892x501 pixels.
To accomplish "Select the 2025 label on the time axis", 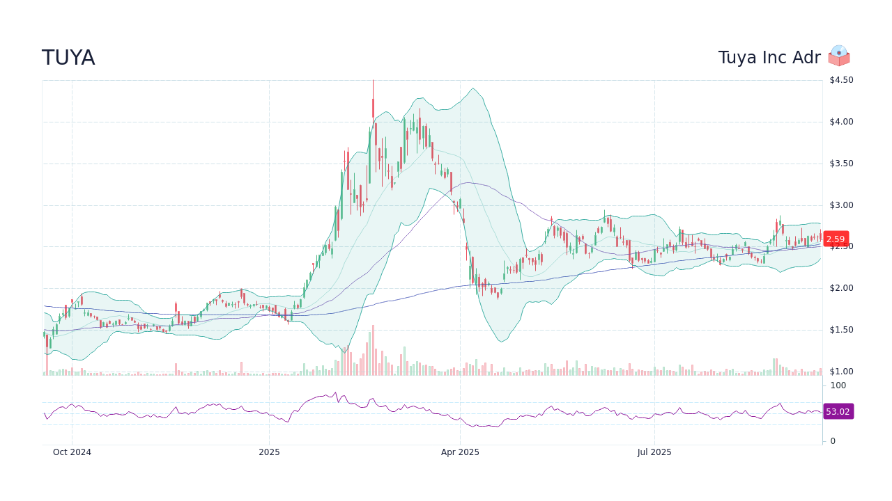I will point(268,452).
